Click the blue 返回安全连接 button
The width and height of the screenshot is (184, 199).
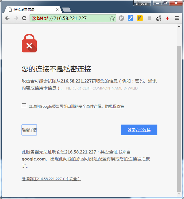139,130
